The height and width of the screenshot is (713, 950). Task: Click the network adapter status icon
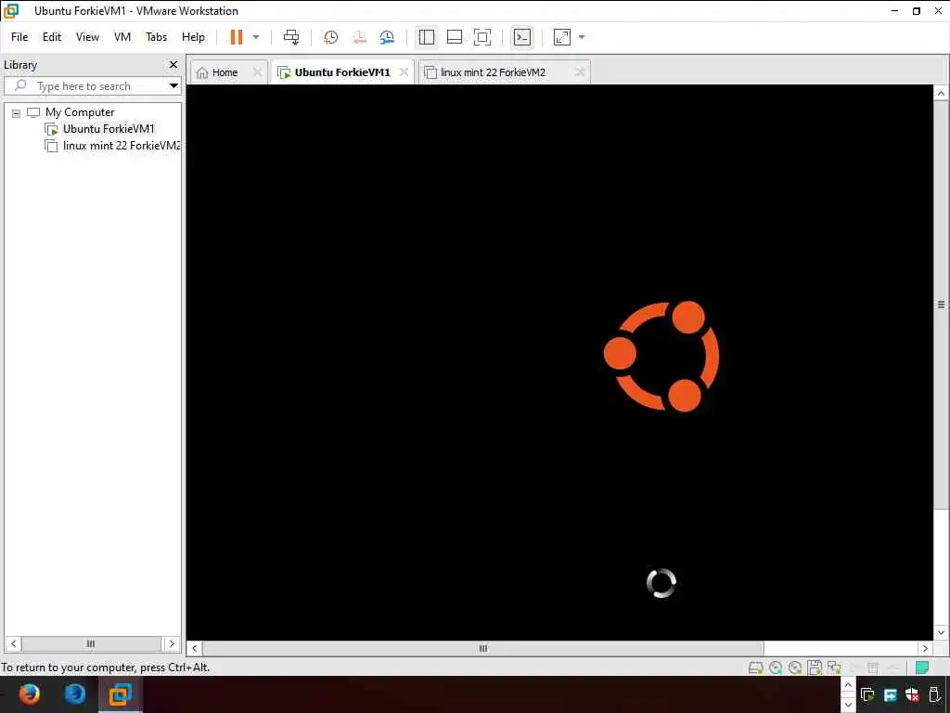point(834,668)
